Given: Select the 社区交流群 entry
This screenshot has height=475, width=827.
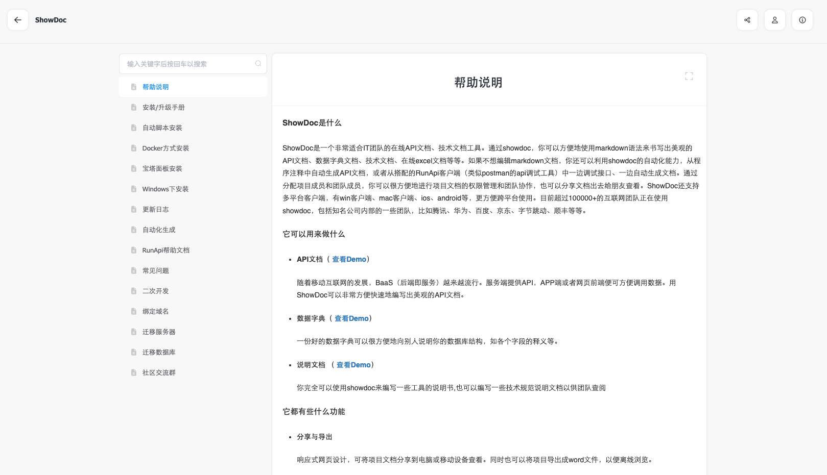Looking at the screenshot, I should pyautogui.click(x=158, y=372).
